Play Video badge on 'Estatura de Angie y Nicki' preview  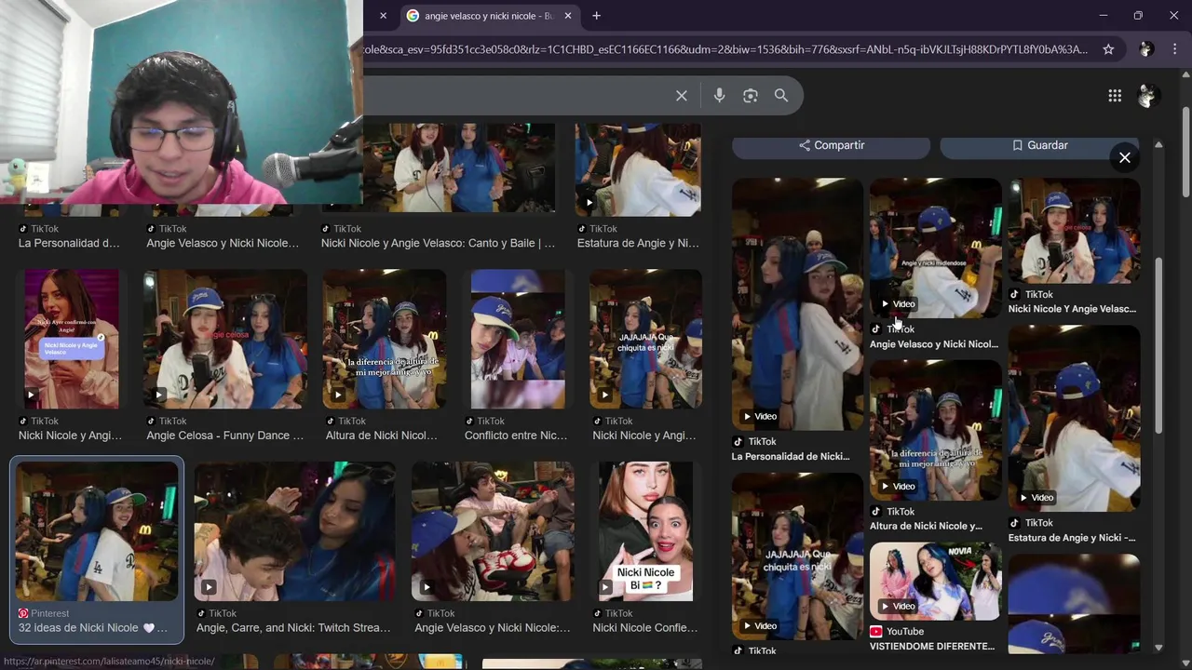[1036, 498]
